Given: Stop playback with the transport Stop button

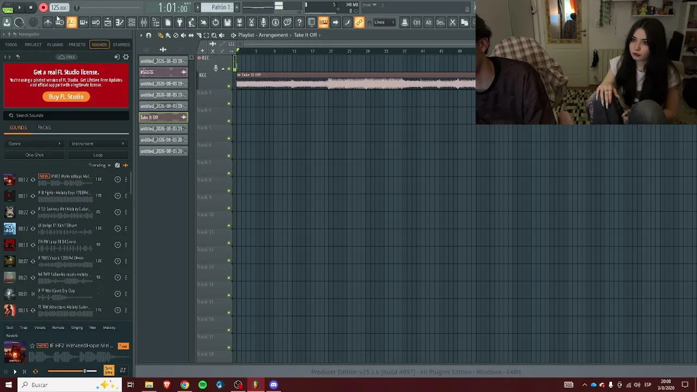Looking at the screenshot, I should coord(31,8).
